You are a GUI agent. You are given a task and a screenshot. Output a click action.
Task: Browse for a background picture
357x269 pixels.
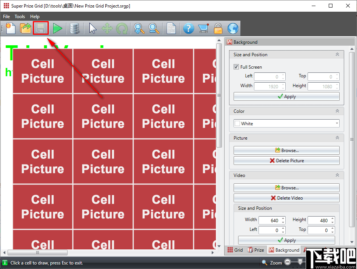(286, 151)
